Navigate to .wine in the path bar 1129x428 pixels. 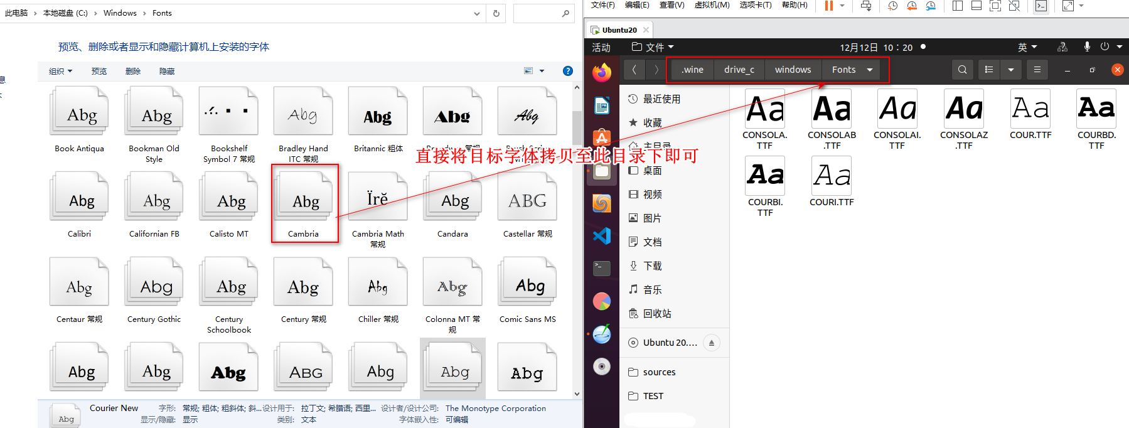click(x=692, y=70)
